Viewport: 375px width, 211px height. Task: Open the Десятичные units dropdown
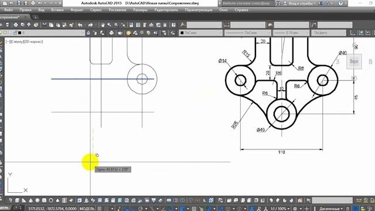(331, 209)
